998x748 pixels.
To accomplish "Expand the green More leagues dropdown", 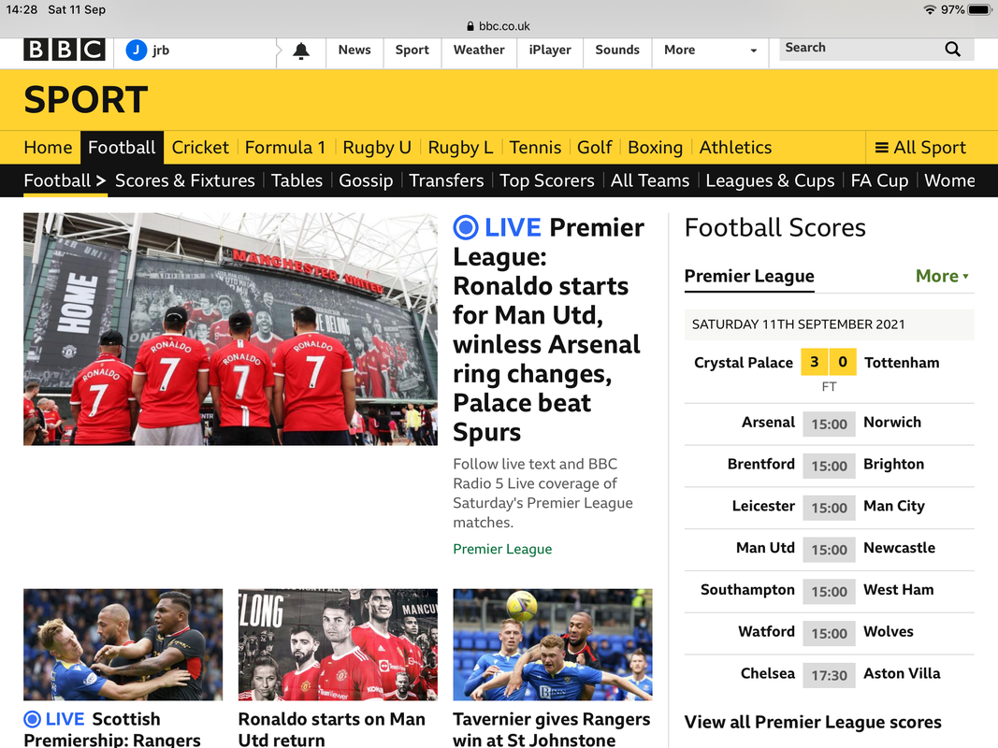I will [x=942, y=276].
